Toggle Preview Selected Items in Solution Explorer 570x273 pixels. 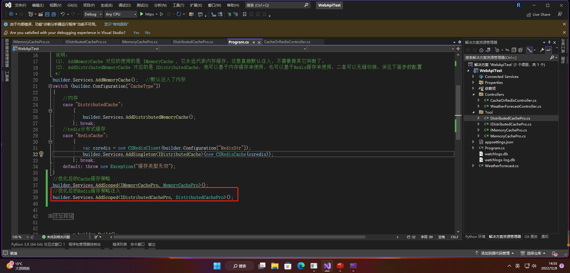549,50
